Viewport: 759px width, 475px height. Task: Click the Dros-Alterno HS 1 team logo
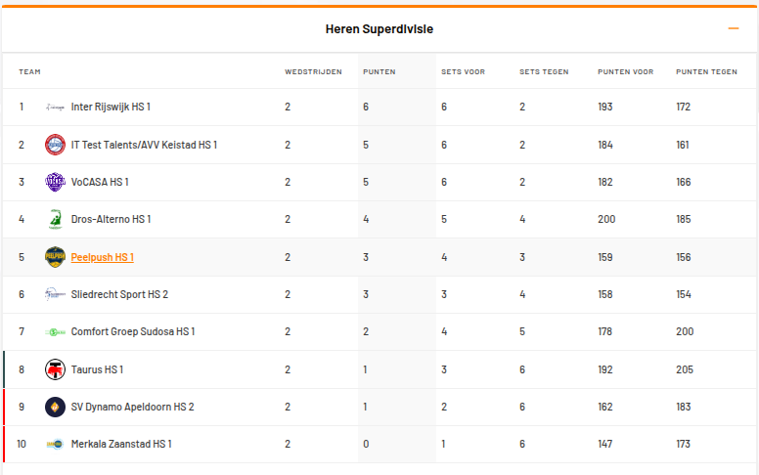pos(55,219)
